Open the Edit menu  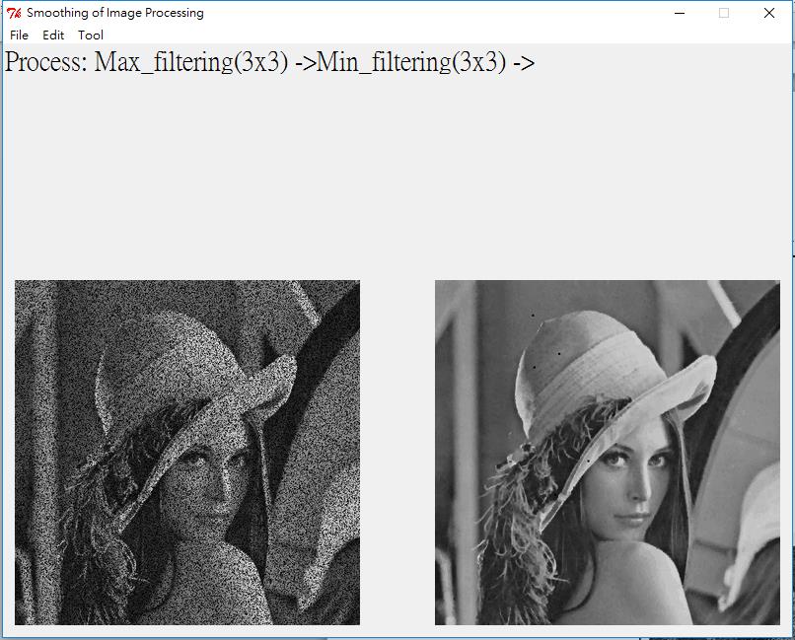(x=53, y=35)
